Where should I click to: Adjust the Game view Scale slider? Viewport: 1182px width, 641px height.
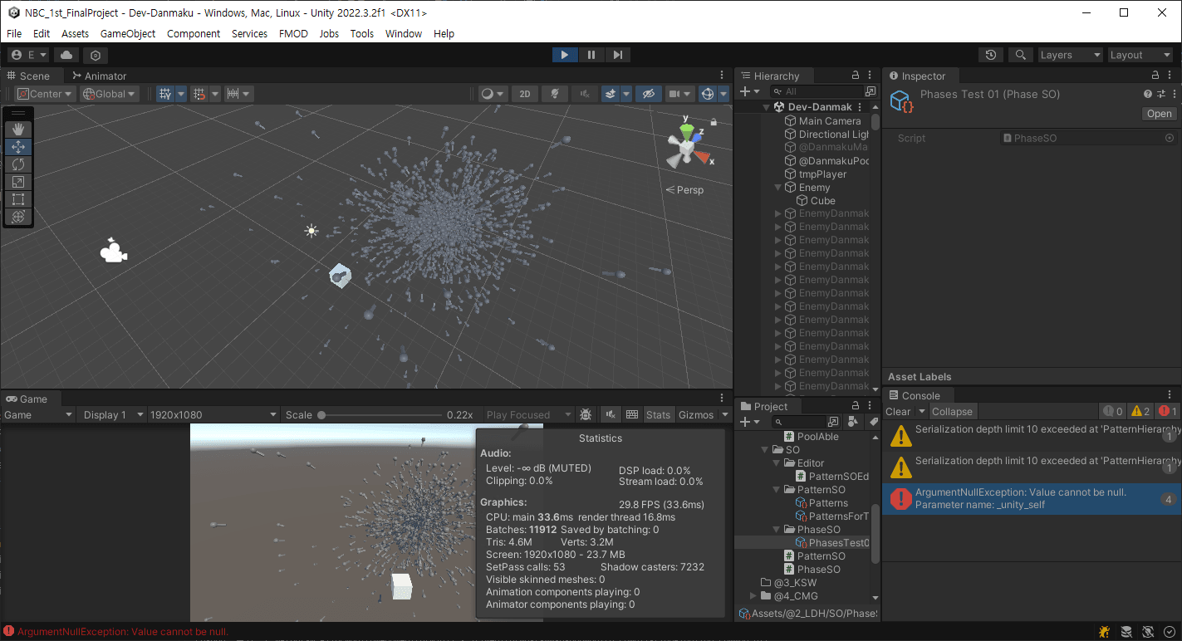(321, 414)
